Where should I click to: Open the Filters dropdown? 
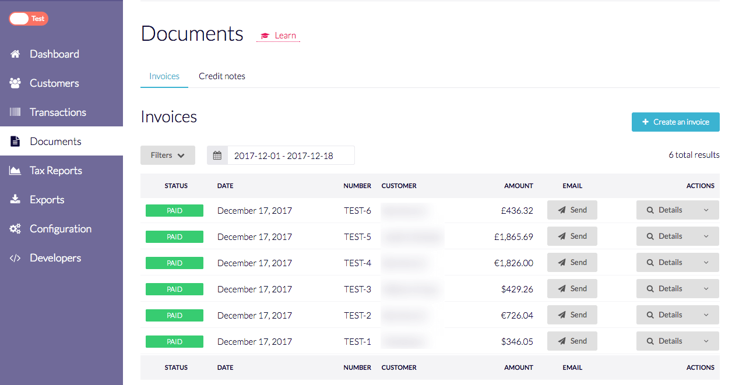[168, 156]
